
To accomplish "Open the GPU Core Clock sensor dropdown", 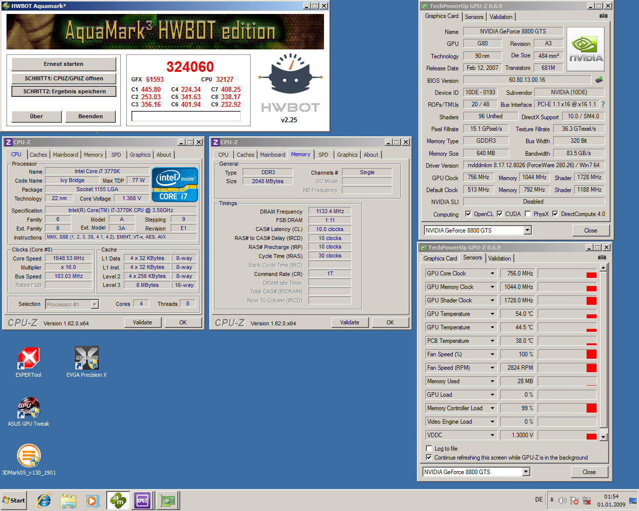I will 492,273.
